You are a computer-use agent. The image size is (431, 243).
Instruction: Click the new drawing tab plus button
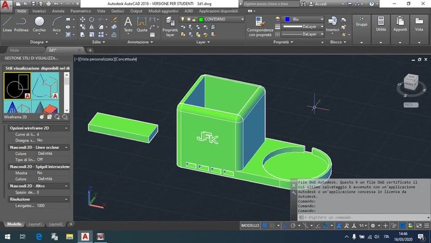(x=90, y=50)
